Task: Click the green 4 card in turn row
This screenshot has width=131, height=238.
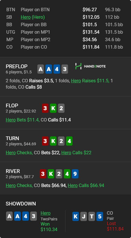Action: pyautogui.click(x=69, y=141)
